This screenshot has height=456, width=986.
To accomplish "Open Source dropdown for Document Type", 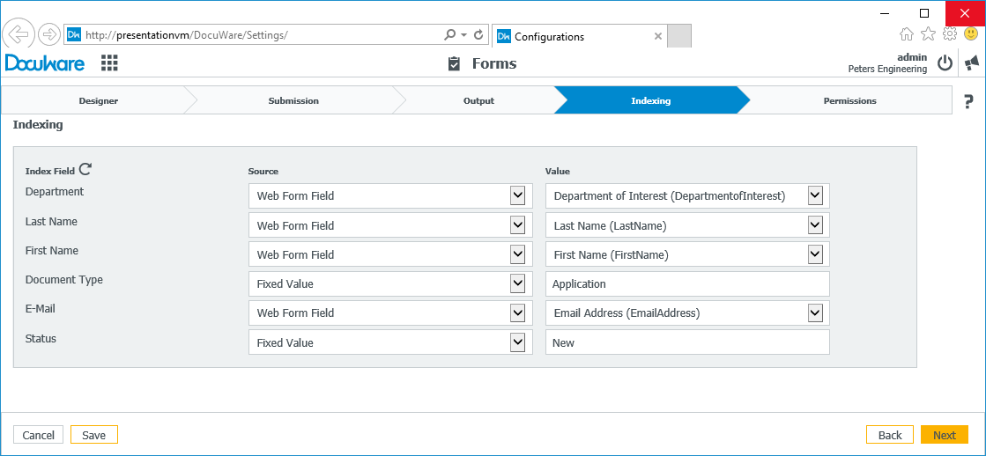I will [x=517, y=283].
